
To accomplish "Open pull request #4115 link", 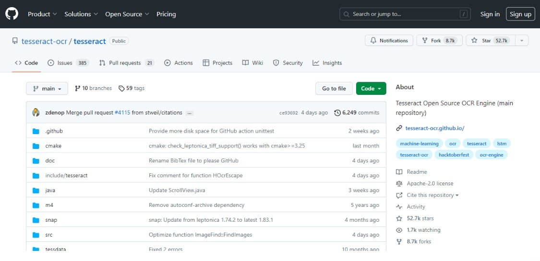I will pos(122,113).
